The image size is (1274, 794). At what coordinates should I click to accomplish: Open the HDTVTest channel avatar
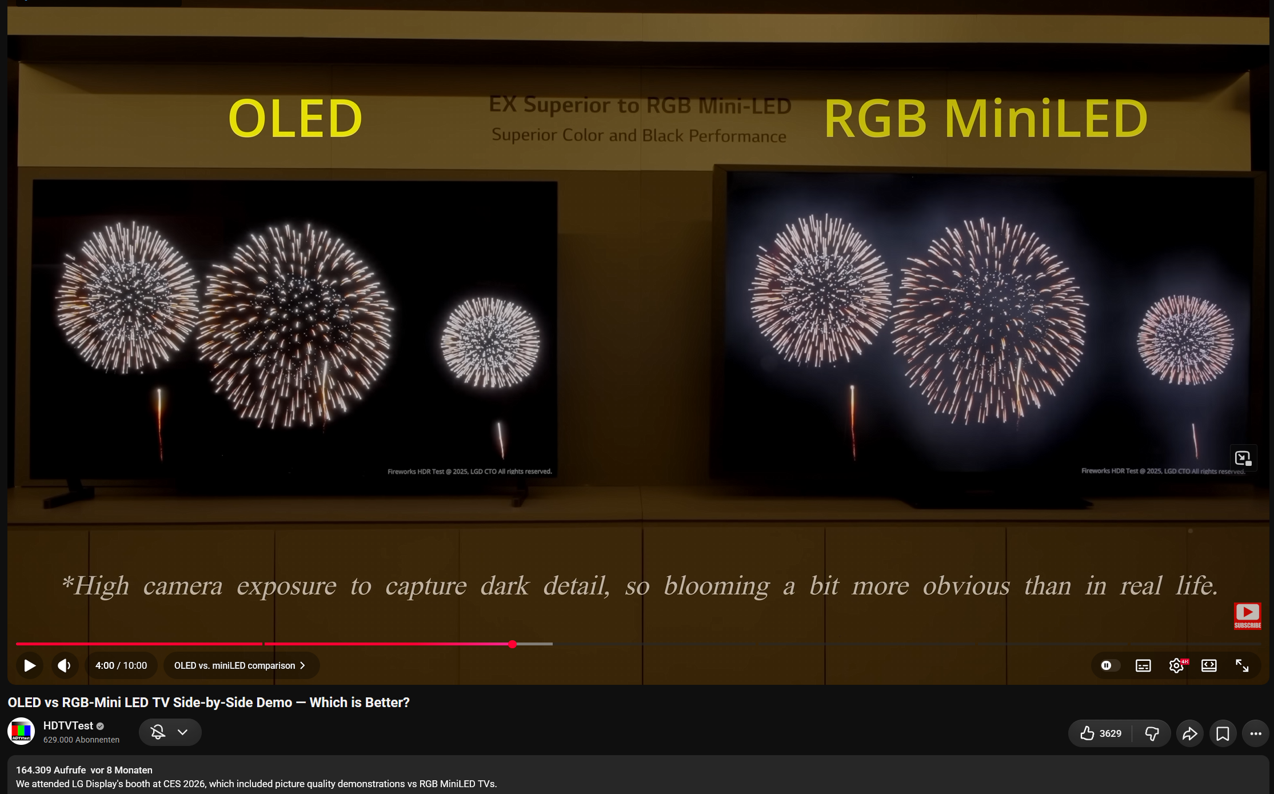point(21,731)
